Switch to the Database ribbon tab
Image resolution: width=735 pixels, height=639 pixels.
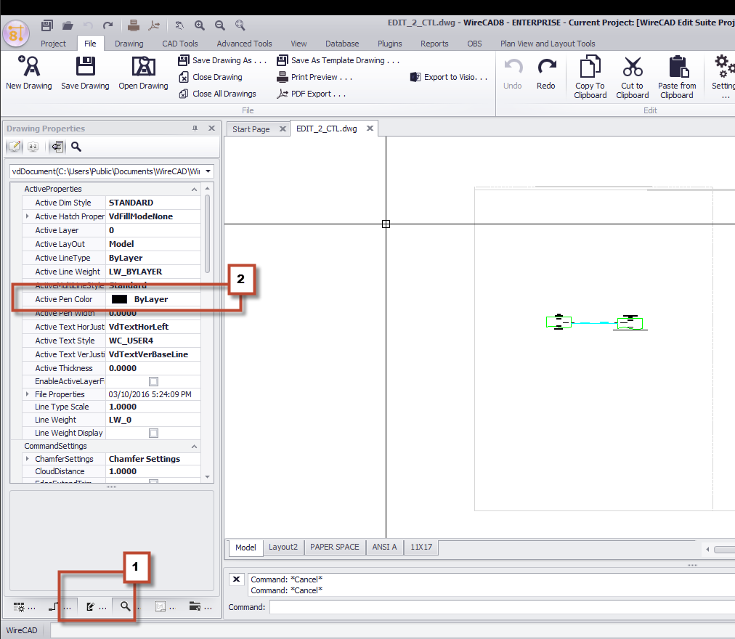click(x=342, y=44)
